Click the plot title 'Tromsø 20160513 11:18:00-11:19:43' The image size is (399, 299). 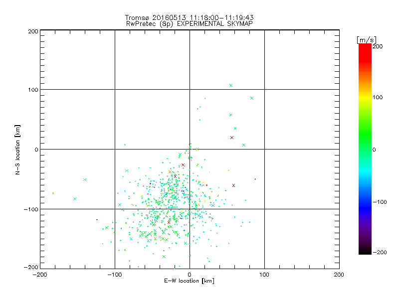coord(189,17)
